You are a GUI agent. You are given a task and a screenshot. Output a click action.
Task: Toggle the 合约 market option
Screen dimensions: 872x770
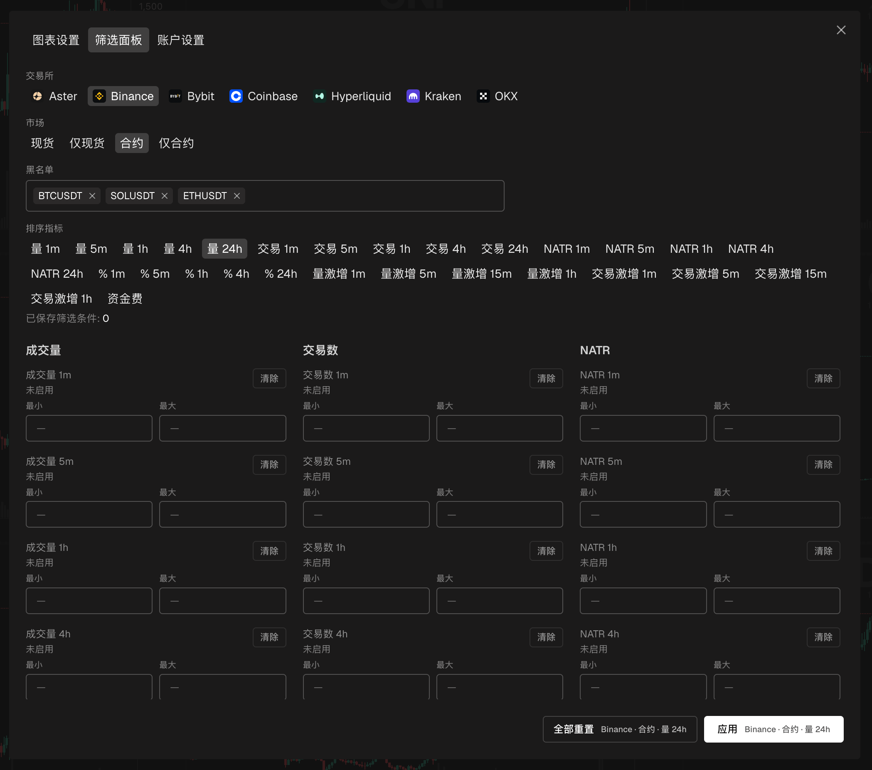[132, 143]
